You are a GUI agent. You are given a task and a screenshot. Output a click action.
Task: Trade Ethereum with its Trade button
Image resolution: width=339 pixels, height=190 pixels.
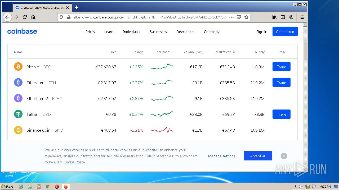[x=282, y=82]
